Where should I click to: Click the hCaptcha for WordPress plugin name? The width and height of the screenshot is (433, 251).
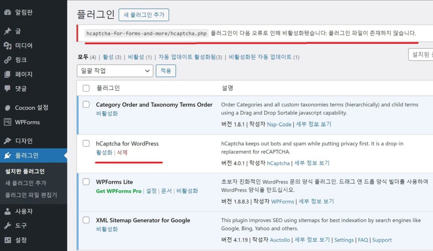pos(127,143)
